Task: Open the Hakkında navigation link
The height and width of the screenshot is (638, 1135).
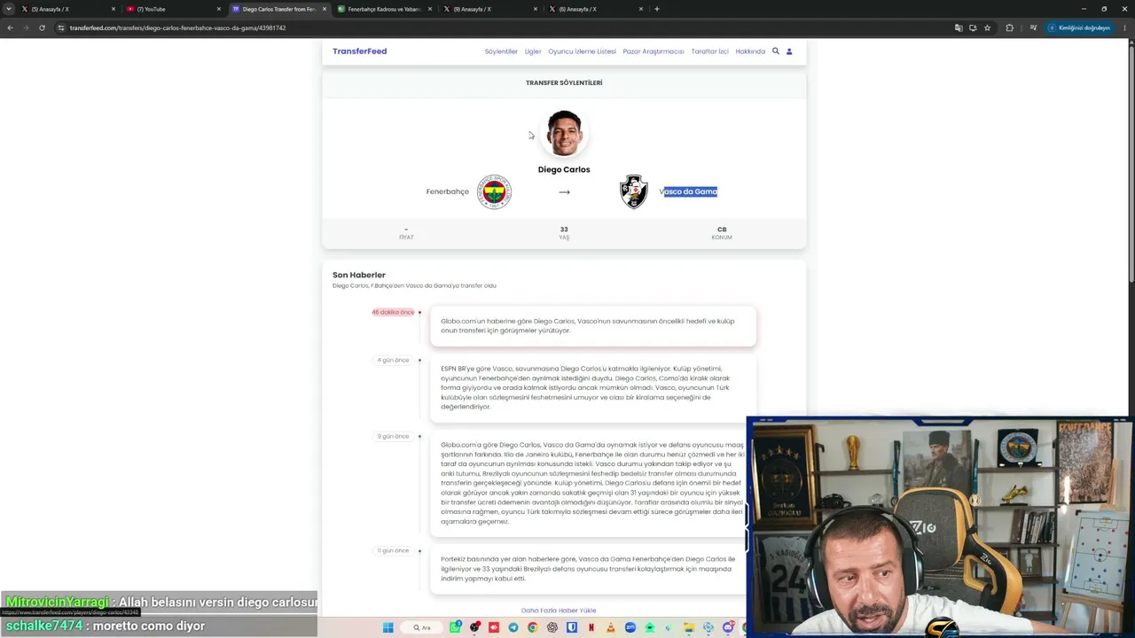Action: pos(750,51)
